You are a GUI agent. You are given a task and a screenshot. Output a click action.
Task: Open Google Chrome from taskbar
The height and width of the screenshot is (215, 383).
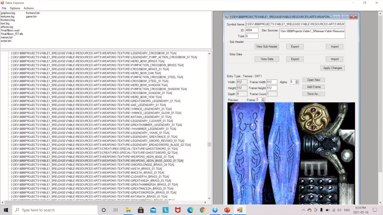tap(203, 210)
